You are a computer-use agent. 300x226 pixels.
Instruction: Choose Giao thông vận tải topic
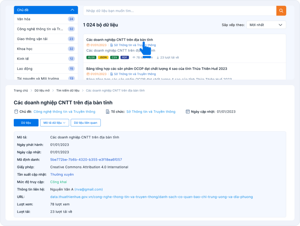pos(46,39)
